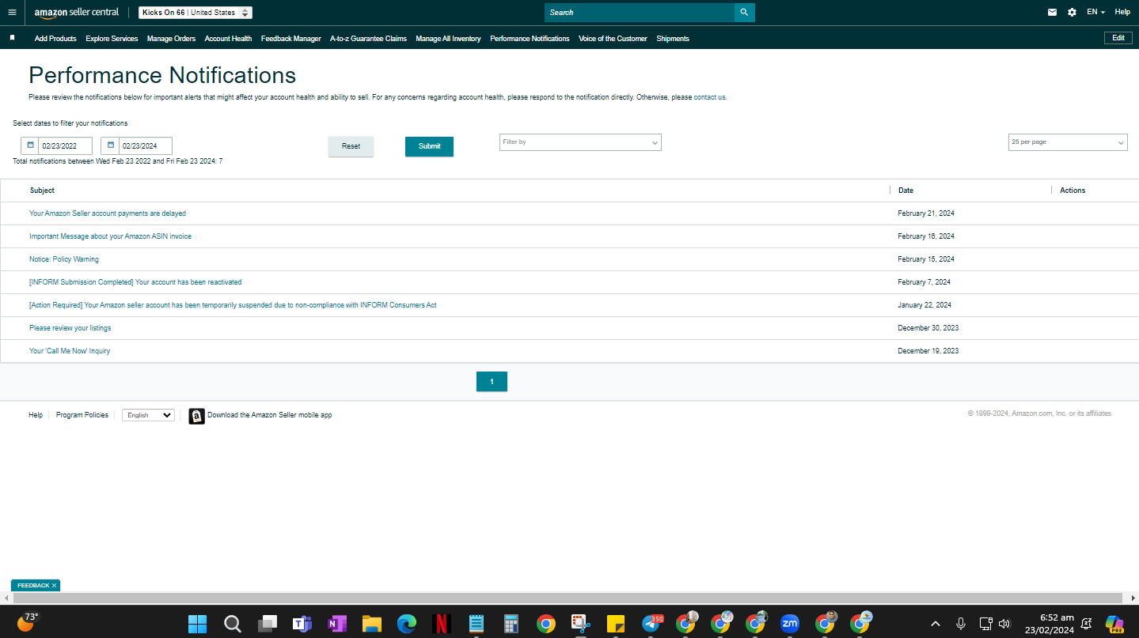Click the Amazon Seller mobile app icon
Viewport: 1139px width, 638px height.
tap(196, 416)
